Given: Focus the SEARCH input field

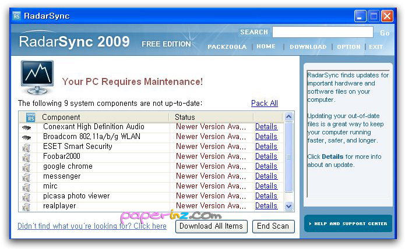Looking at the screenshot, I should click(x=323, y=32).
